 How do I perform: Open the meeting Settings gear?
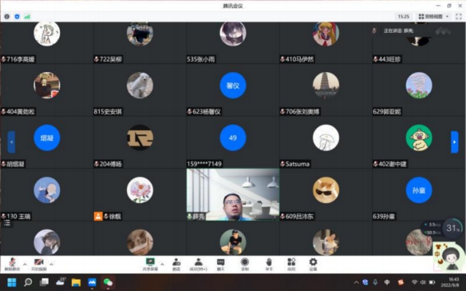(313, 263)
